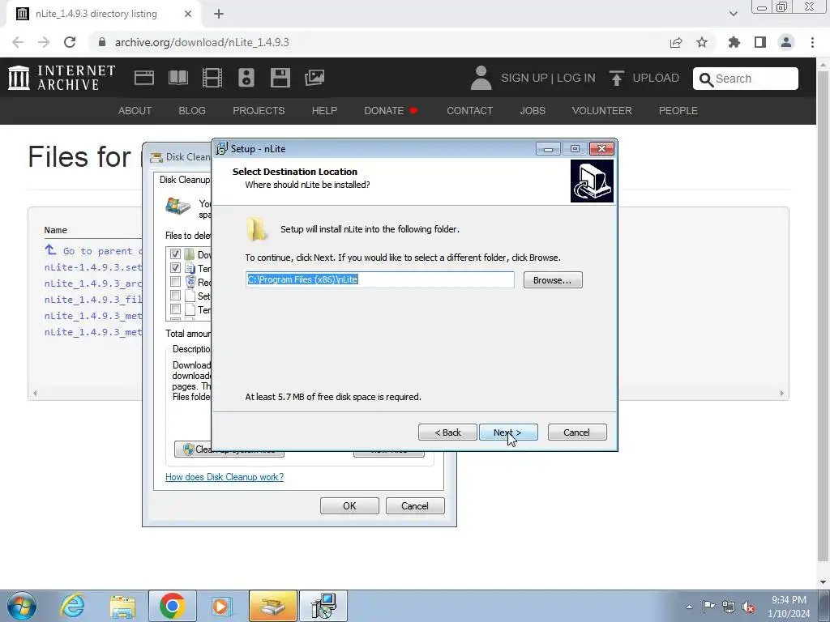The width and height of the screenshot is (830, 622).
Task: Open Internet Explorer from taskbar
Action: (72, 606)
